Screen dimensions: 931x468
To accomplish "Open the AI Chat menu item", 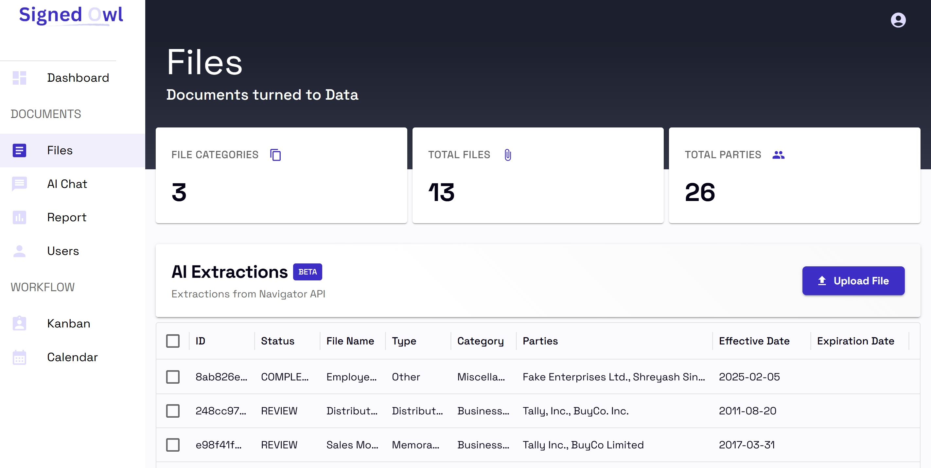I will coord(67,184).
